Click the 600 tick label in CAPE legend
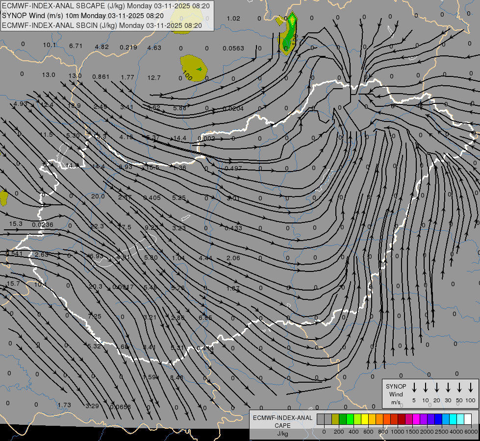The width and height of the screenshot is (480, 441). [x=368, y=432]
